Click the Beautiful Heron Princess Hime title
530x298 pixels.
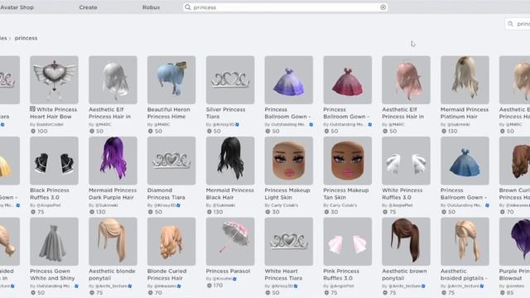[169, 113]
